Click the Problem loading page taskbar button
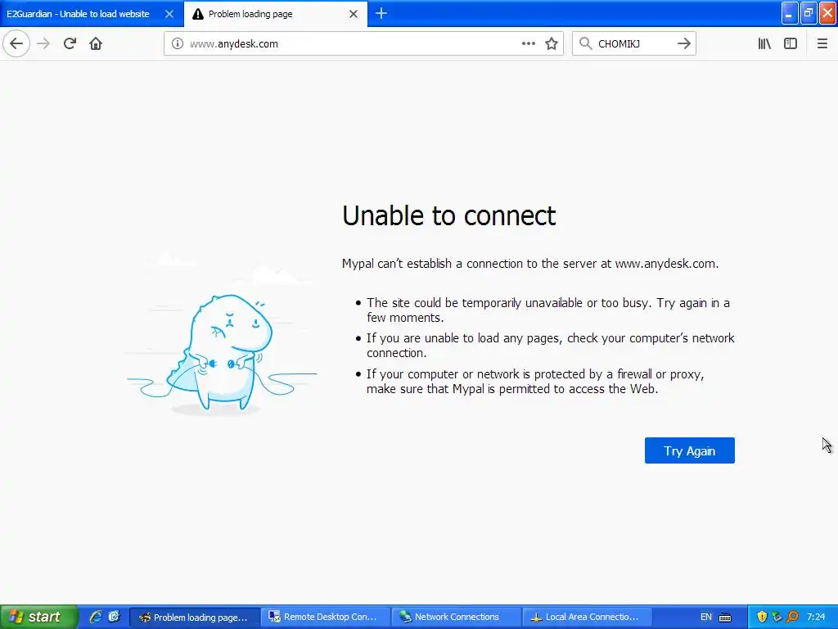This screenshot has width=838, height=629. (195, 617)
